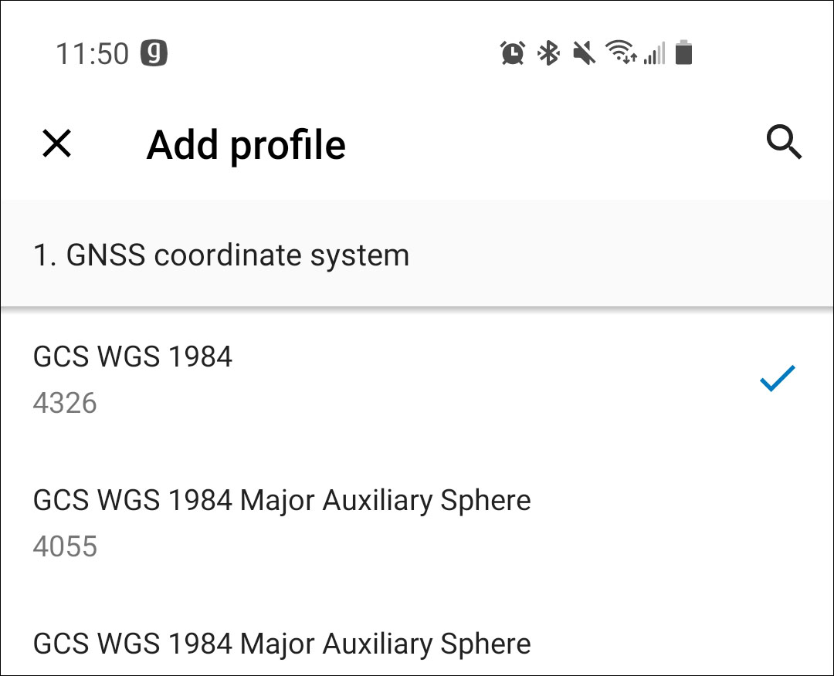Image resolution: width=834 pixels, height=676 pixels.
Task: Open the search icon to find coordinate systems
Action: [x=785, y=142]
